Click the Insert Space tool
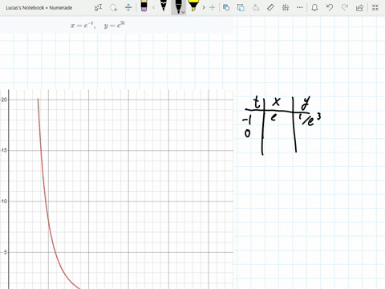The height and width of the screenshot is (289, 385). (x=128, y=7)
